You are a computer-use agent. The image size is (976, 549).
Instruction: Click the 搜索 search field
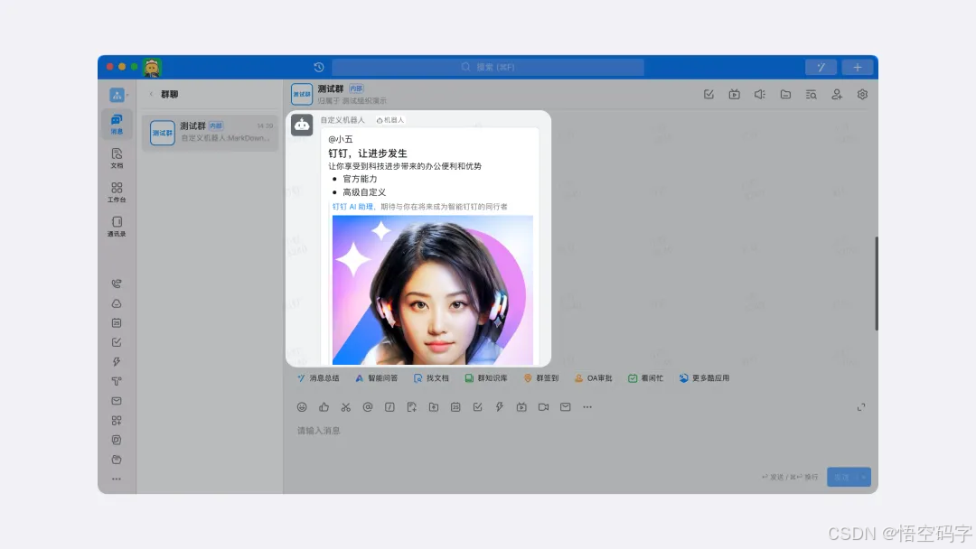pos(488,67)
